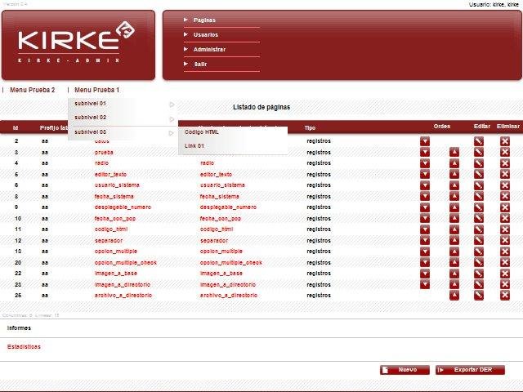Sort by the Id column header
523x392 pixels.
16,128
